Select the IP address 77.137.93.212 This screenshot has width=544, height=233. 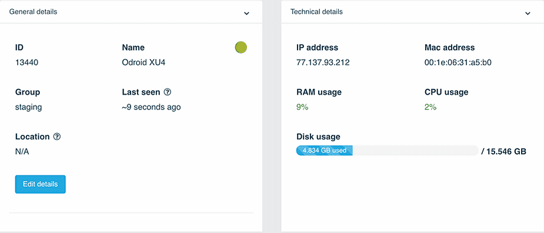click(323, 62)
